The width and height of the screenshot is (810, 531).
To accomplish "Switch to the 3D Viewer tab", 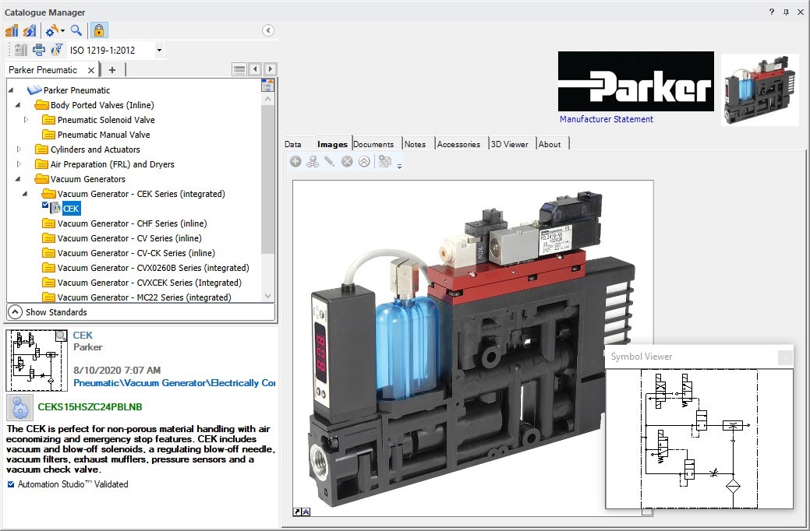I will click(509, 144).
